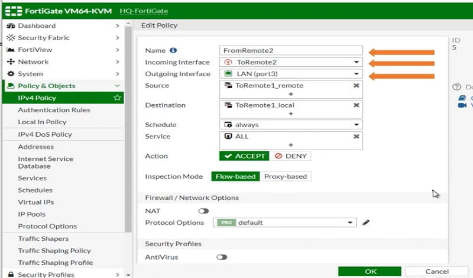Remove ToRemote1_remote from Source
This screenshot has height=278, width=473.
click(357, 85)
